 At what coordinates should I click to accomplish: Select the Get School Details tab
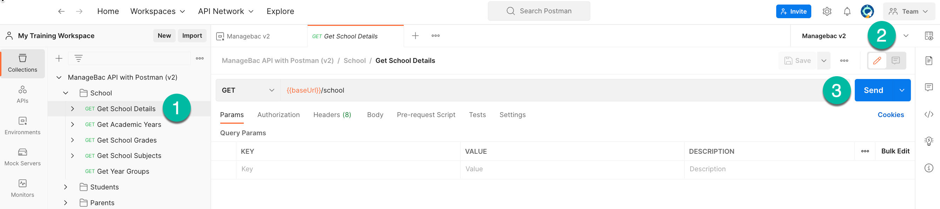point(355,36)
